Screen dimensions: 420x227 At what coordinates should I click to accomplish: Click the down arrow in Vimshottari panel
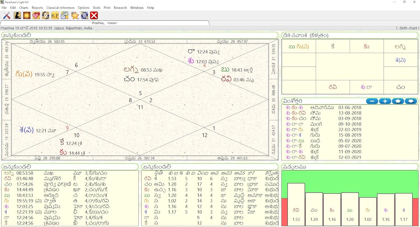[411, 101]
